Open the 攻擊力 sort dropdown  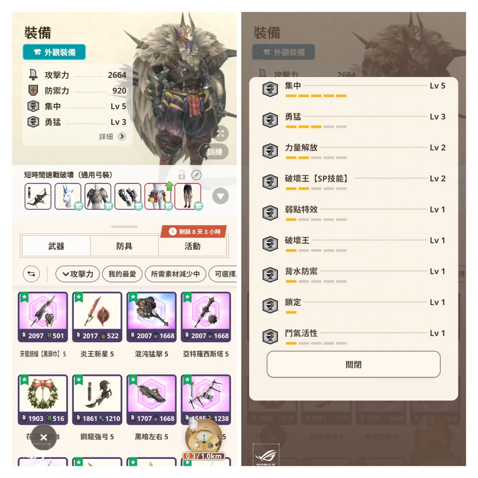click(x=78, y=274)
